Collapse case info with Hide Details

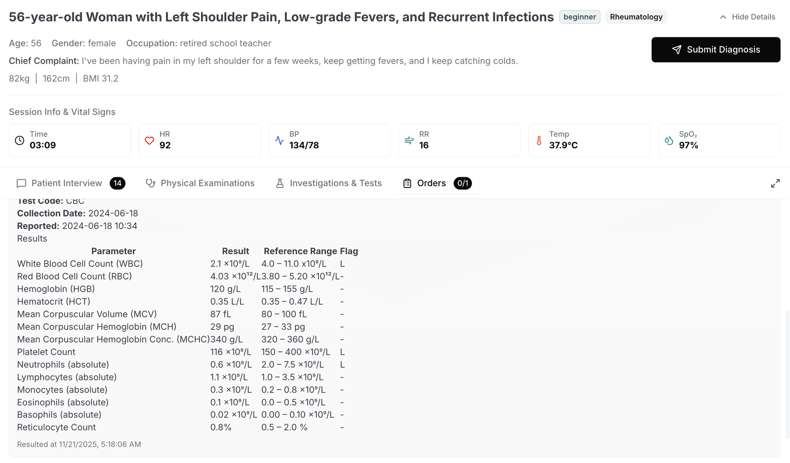pos(753,17)
